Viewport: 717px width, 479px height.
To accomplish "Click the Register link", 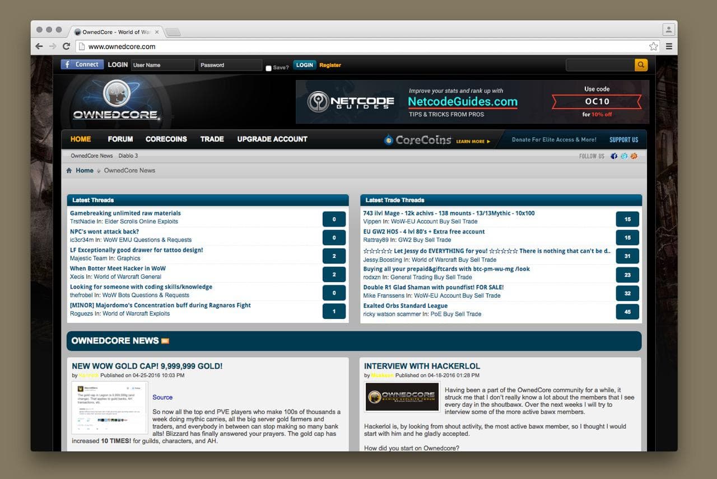I will click(x=330, y=65).
